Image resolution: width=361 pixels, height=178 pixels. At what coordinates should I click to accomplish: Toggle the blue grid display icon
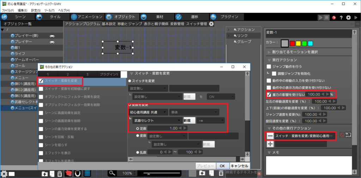[x=87, y=173]
